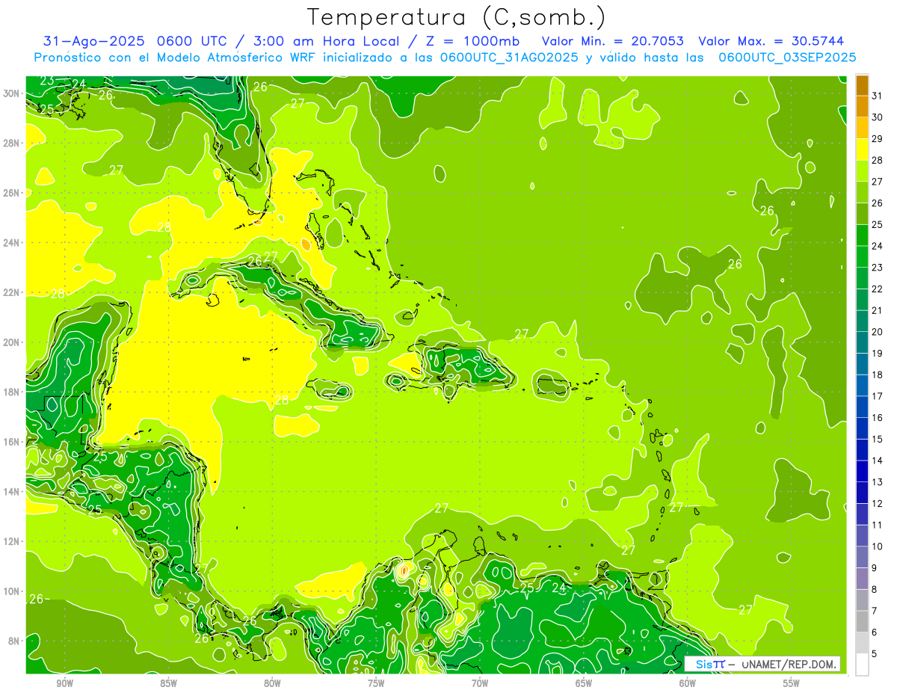Click the '70W' longitude axis label
The width and height of the screenshot is (897, 693).
(x=480, y=683)
